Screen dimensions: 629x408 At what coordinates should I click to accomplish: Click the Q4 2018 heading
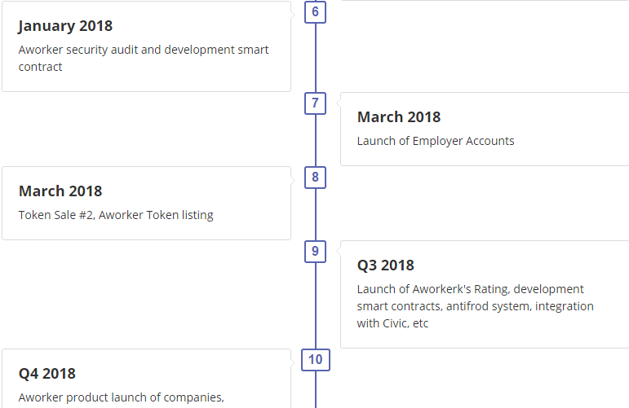[x=47, y=374]
